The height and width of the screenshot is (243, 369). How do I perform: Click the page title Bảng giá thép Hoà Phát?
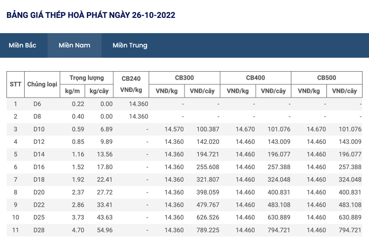tap(91, 15)
